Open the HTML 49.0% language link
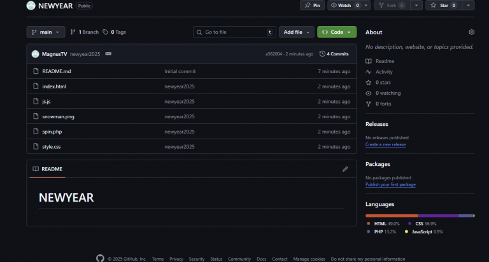Viewport: 489px width, 262px height. coord(383,224)
